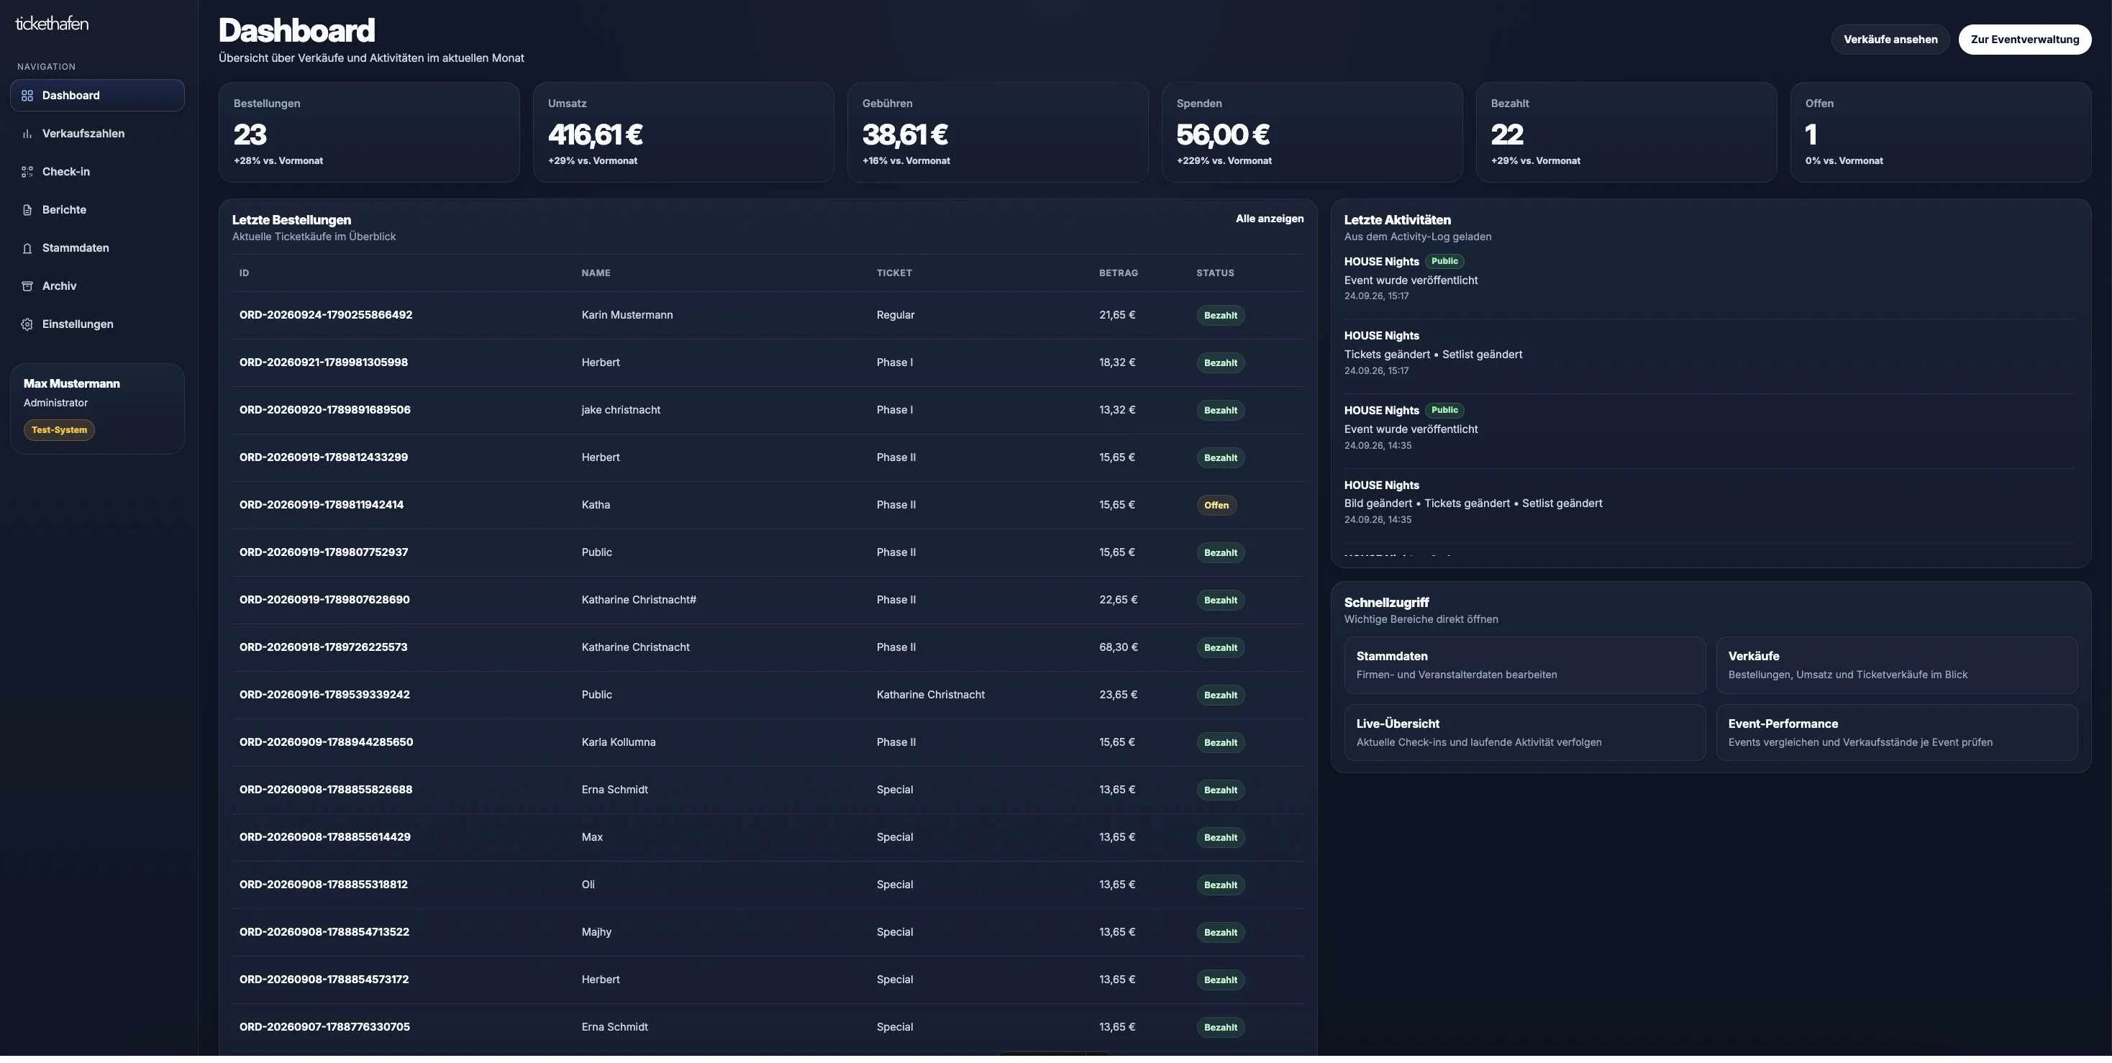Click the Offen stat card

[x=1941, y=133]
